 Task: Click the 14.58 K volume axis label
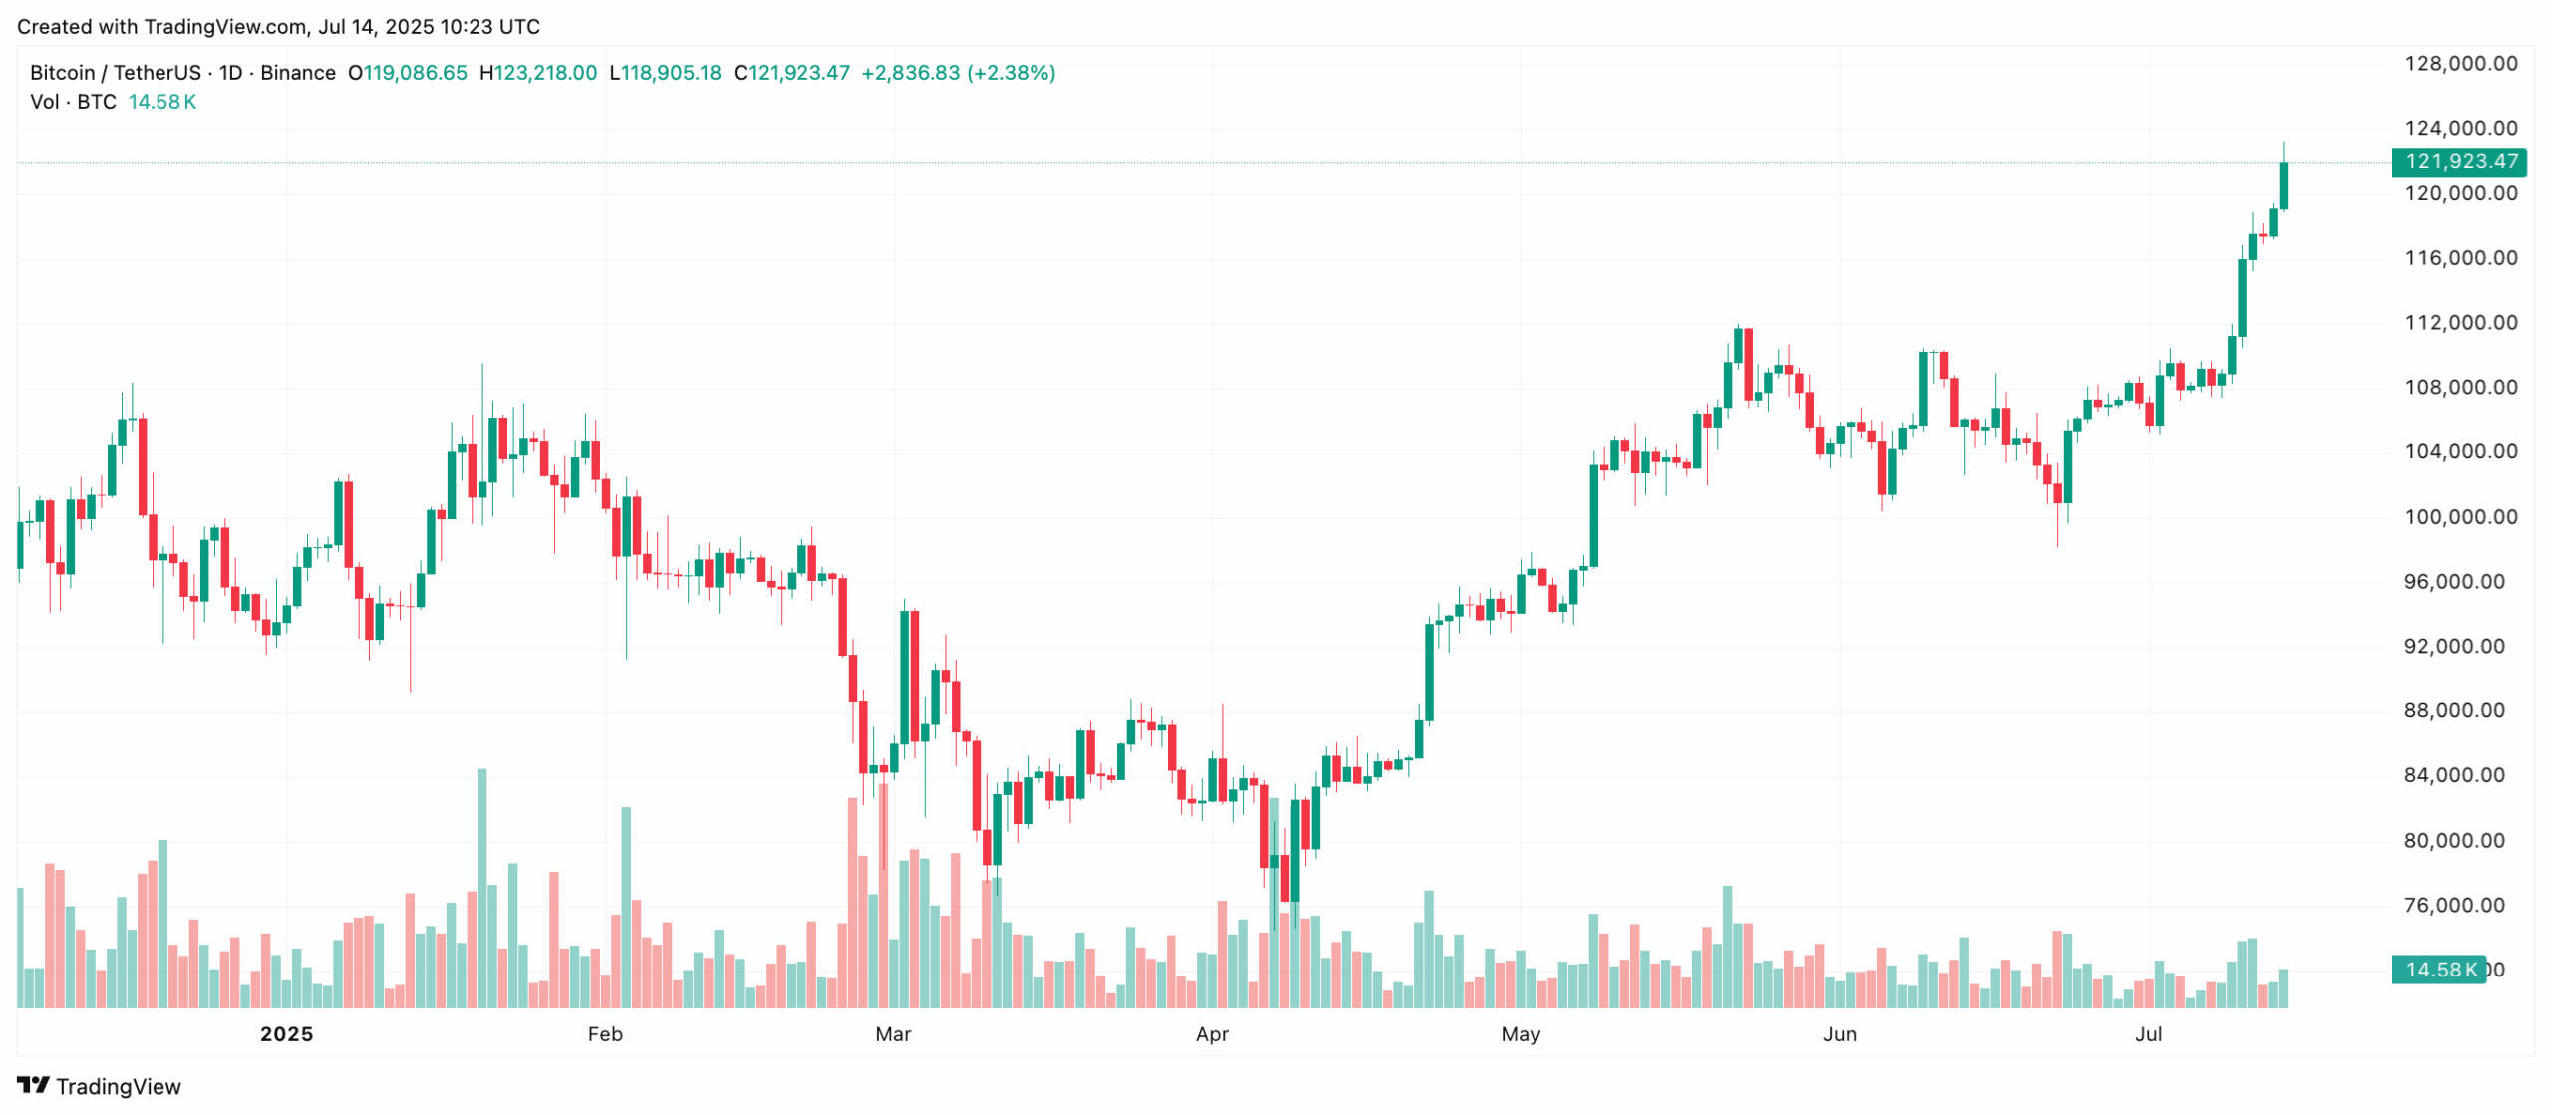[2438, 970]
